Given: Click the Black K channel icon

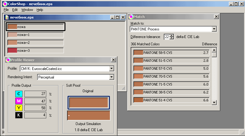Looking at the screenshot, I should [x=19, y=115].
